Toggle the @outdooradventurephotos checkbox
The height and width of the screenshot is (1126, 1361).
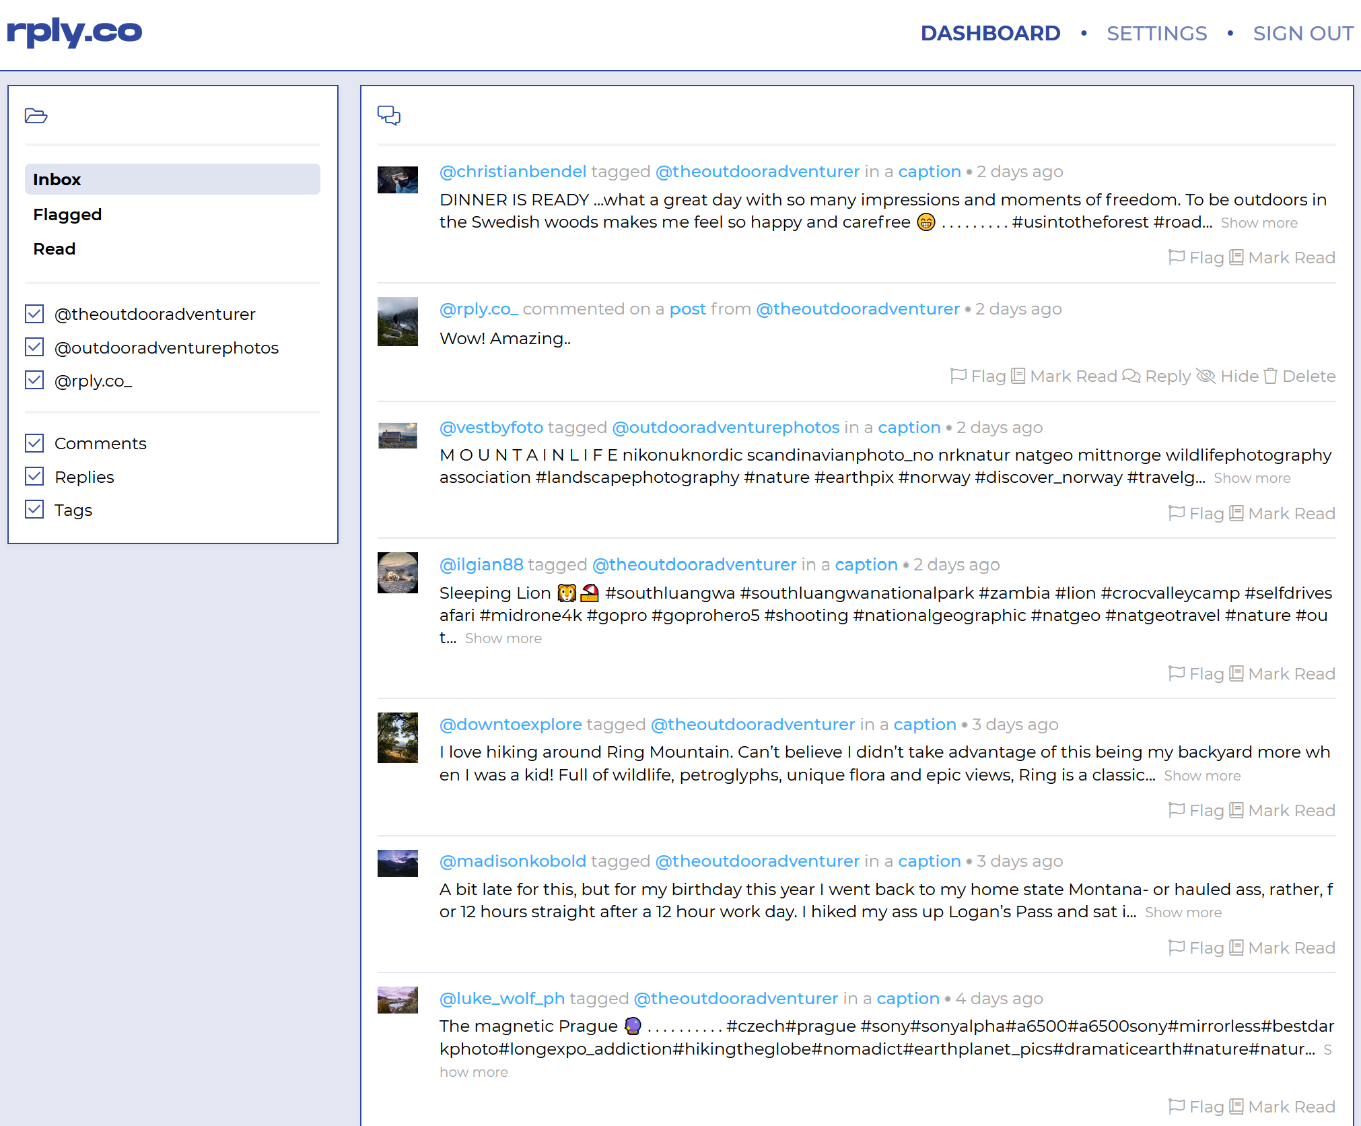click(x=34, y=347)
